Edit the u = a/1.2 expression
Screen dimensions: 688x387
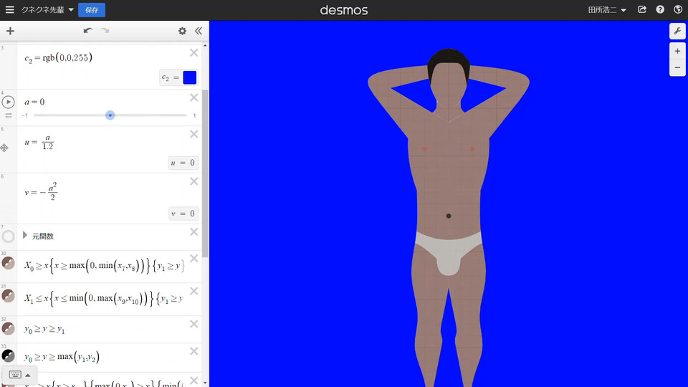39,142
